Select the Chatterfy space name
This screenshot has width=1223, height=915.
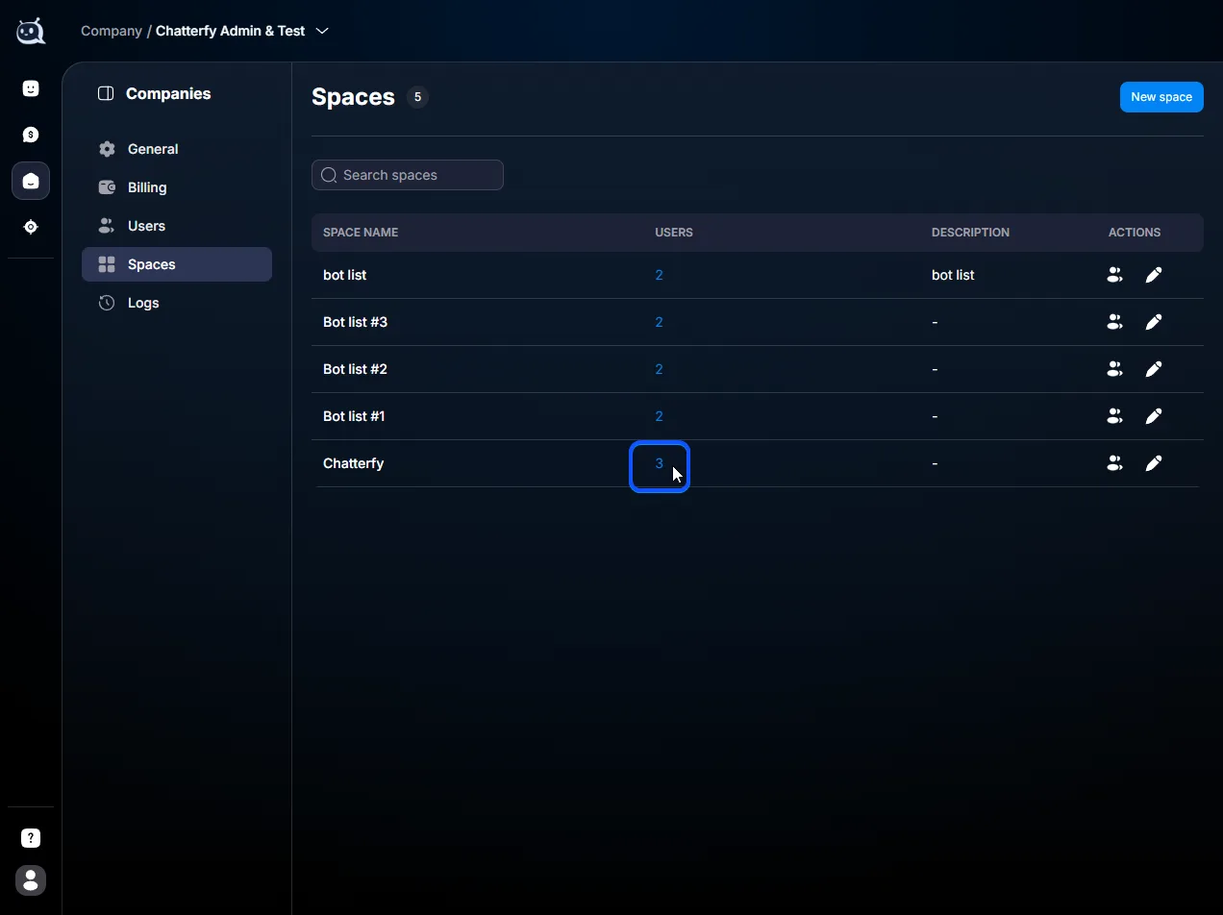[353, 463]
